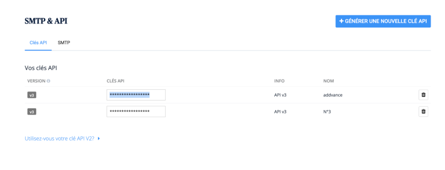The height and width of the screenshot is (170, 445).
Task: Select the masked key field for addvance
Action: (x=136, y=95)
